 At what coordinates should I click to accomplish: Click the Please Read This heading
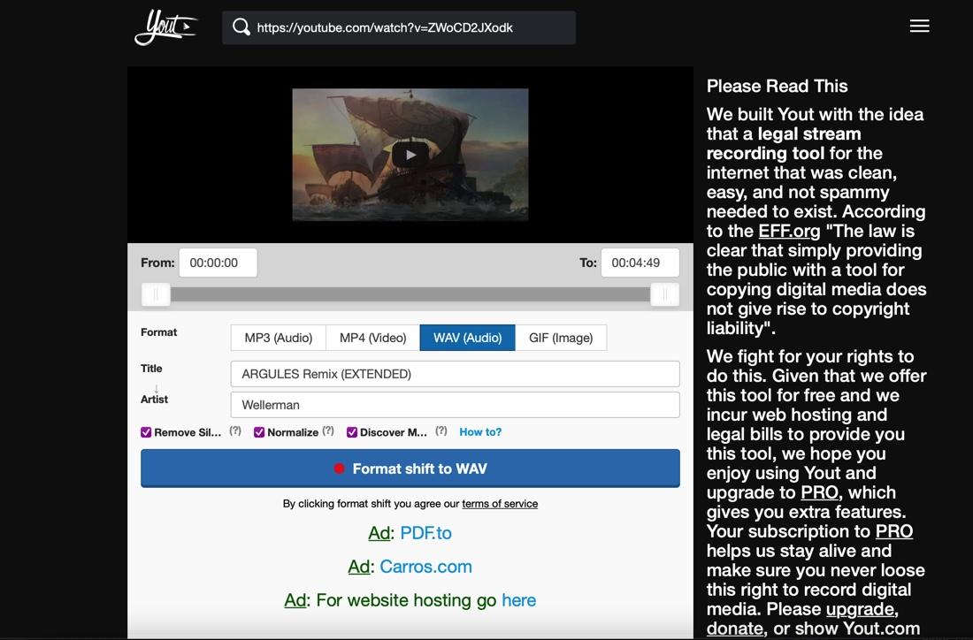coord(777,86)
